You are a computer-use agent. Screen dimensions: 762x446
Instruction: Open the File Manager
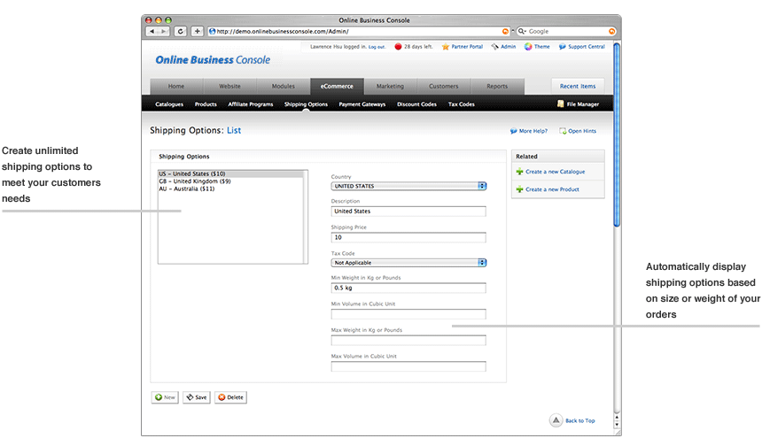(x=578, y=104)
